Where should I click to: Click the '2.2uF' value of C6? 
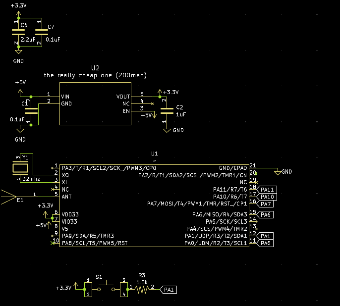28,40
